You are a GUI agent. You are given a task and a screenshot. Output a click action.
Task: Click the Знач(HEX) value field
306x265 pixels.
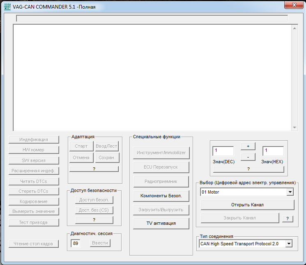(x=273, y=151)
